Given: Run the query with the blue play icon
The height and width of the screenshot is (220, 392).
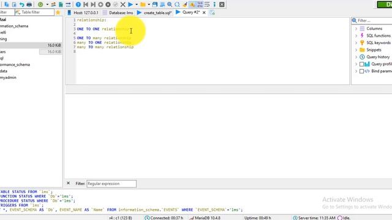Looking at the screenshot, I should coord(130,4).
